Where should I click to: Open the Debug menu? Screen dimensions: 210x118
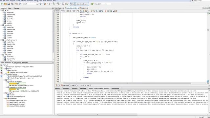[x=36, y=1]
